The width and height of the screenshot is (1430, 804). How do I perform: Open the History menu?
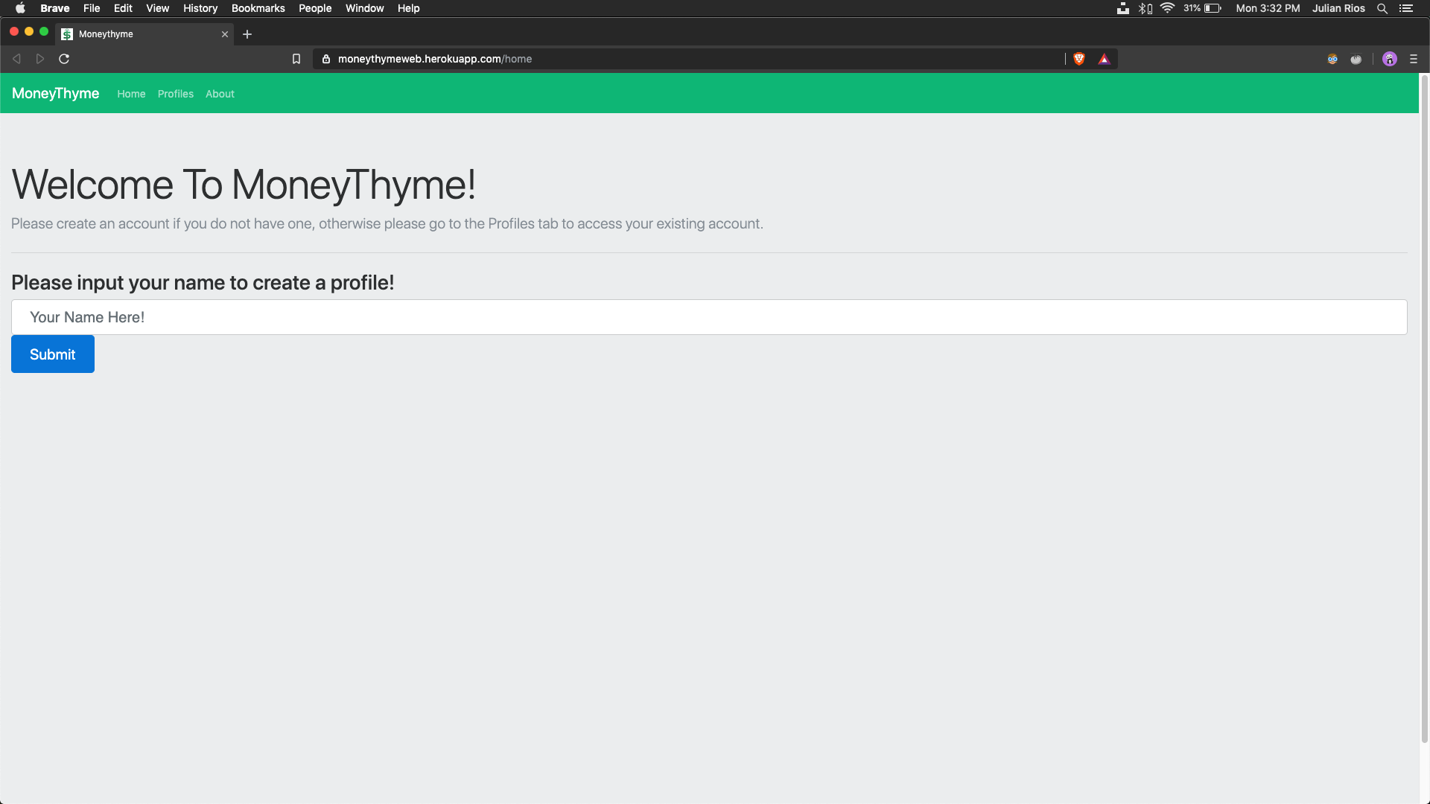(200, 8)
